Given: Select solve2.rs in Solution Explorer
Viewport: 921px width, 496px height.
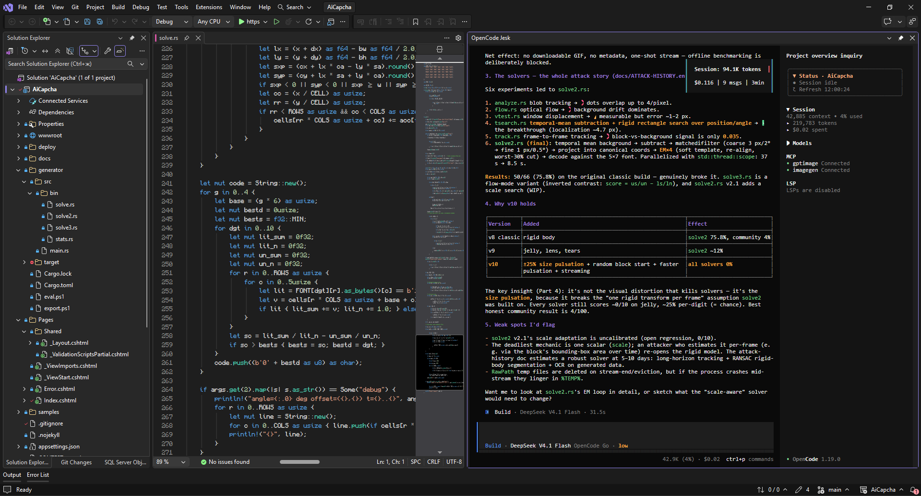Looking at the screenshot, I should coord(66,216).
